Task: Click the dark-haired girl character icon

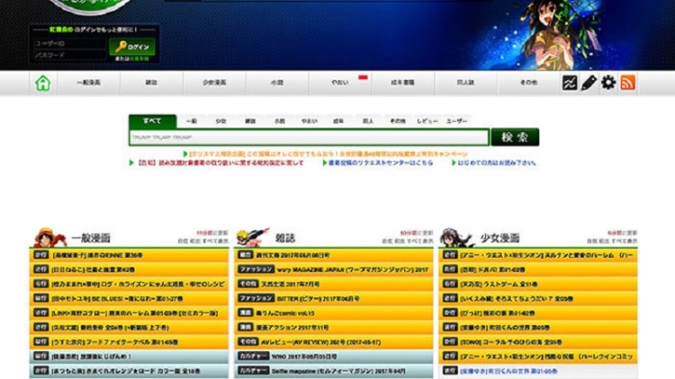Action: coord(457,237)
